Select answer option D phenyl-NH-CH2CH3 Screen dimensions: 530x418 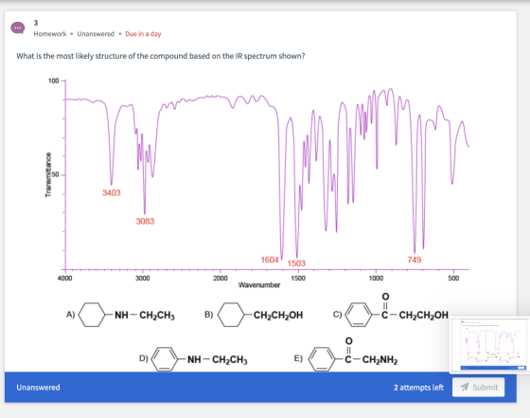[193, 359]
